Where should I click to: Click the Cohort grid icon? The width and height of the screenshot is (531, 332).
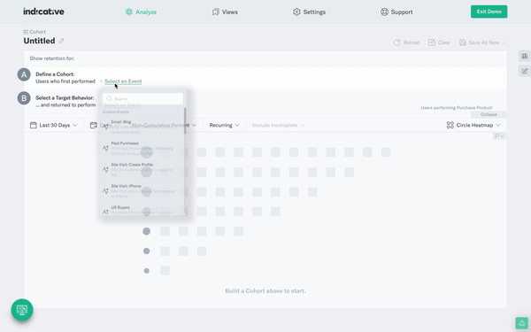point(26,32)
